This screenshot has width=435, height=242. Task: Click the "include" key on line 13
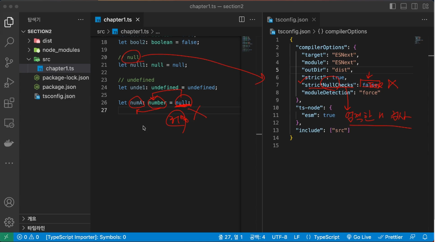pos(309,130)
